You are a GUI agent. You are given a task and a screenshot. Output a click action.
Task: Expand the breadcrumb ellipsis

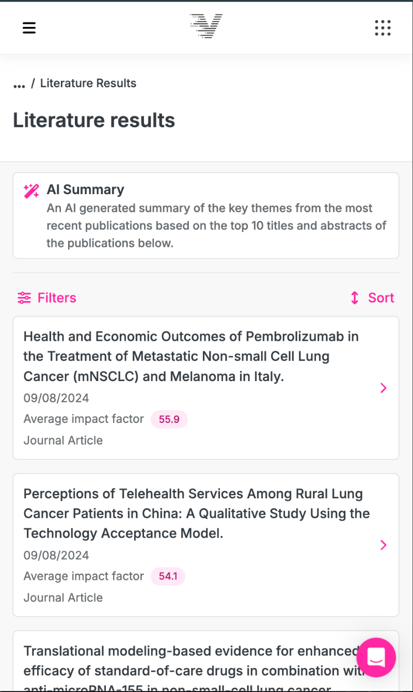[19, 84]
